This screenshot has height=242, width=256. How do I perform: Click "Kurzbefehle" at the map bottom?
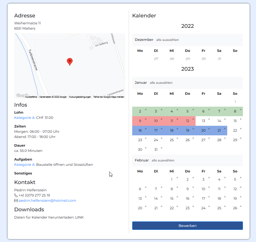tap(31, 97)
